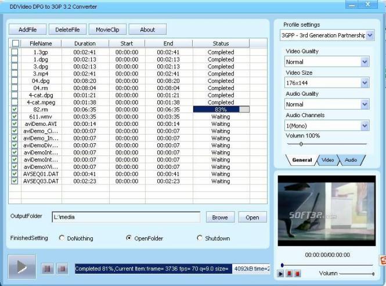Uncheck the aviDemo.AVI checkbox
Image resolution: width=386 pixels, height=286 pixels.
(15, 124)
